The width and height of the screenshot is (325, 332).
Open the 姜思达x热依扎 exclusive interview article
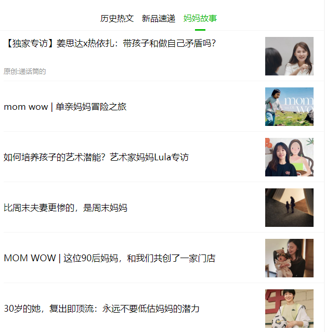[110, 43]
